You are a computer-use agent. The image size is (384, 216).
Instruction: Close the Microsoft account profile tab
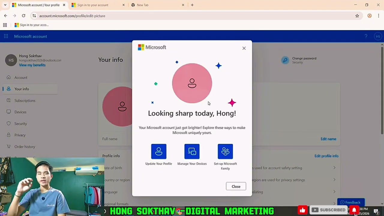click(64, 5)
